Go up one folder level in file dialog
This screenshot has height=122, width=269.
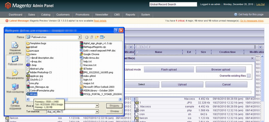point(92,37)
